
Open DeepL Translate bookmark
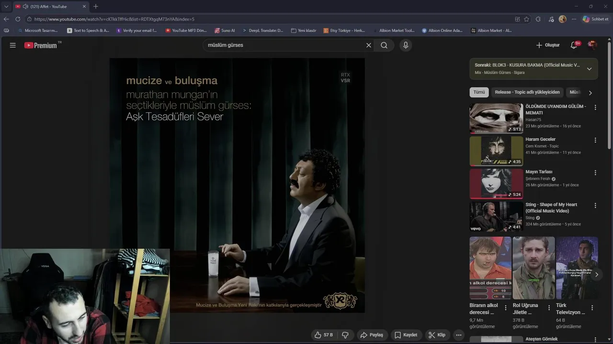point(262,30)
